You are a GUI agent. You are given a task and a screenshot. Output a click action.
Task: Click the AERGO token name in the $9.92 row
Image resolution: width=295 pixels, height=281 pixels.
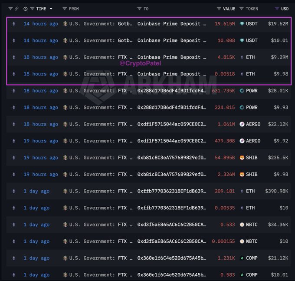(253, 141)
